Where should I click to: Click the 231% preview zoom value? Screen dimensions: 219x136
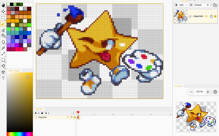(x=199, y=92)
